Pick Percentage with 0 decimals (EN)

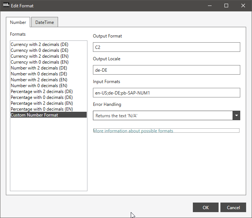pyautogui.click(x=48, y=109)
